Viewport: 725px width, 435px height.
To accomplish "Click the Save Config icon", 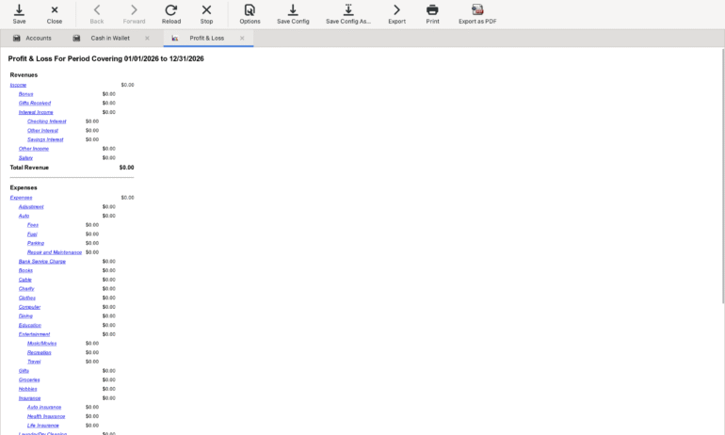I will point(293,10).
